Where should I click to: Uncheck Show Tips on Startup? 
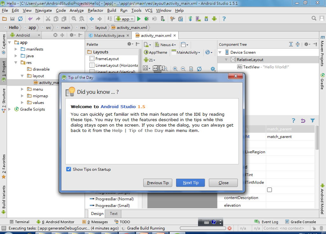pyautogui.click(x=69, y=169)
